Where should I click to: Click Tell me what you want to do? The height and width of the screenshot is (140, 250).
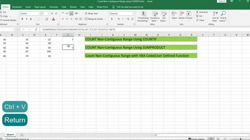click(130, 7)
